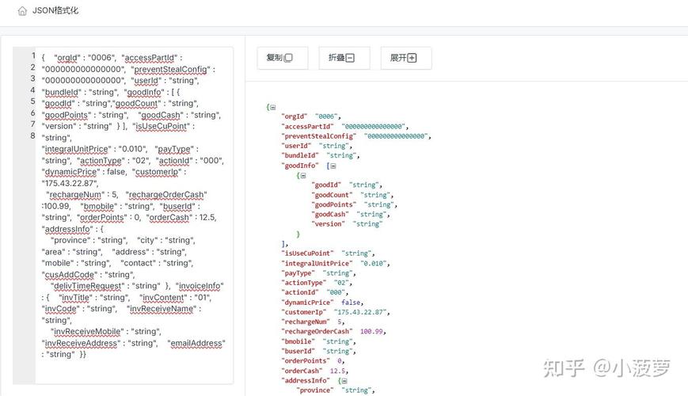The width and height of the screenshot is (688, 396).
Task: Click the "0.010" value in formatted output
Action: point(374,264)
